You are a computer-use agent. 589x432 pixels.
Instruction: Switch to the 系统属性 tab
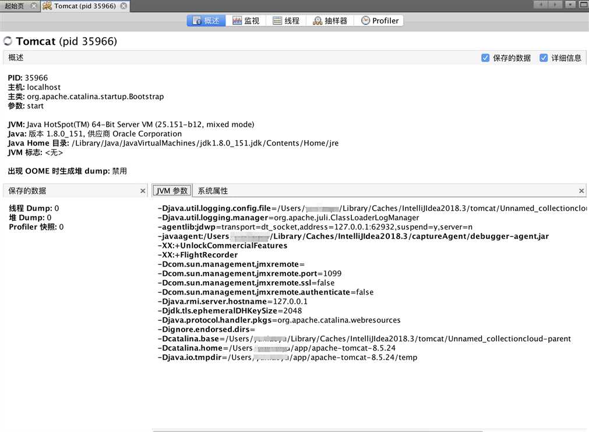point(213,190)
